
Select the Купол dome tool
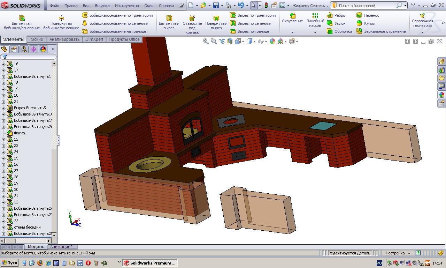(366, 23)
